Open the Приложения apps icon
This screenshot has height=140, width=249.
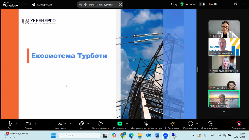tap(190, 123)
